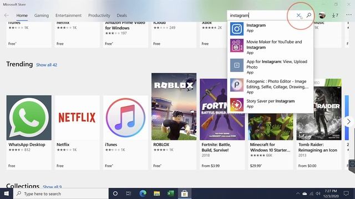Click the back arrow in Microsoft Store
Image resolution: width=355 pixels, height=199 pixels.
click(x=7, y=15)
